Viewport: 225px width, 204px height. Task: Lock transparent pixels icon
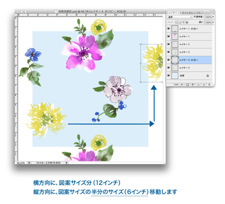176,22
